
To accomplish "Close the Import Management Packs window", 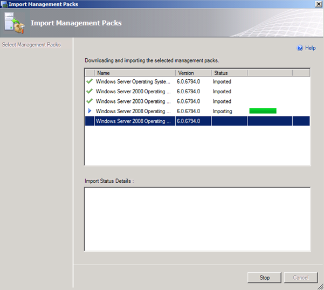I will click(x=319, y=4).
